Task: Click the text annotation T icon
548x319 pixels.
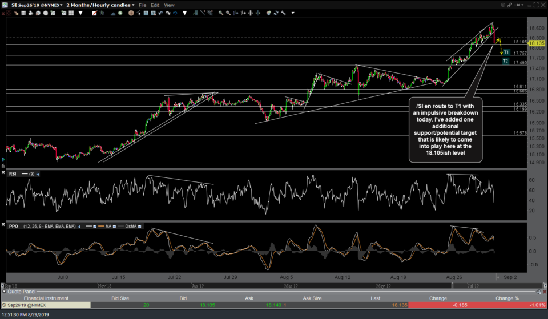Action: coord(146,13)
